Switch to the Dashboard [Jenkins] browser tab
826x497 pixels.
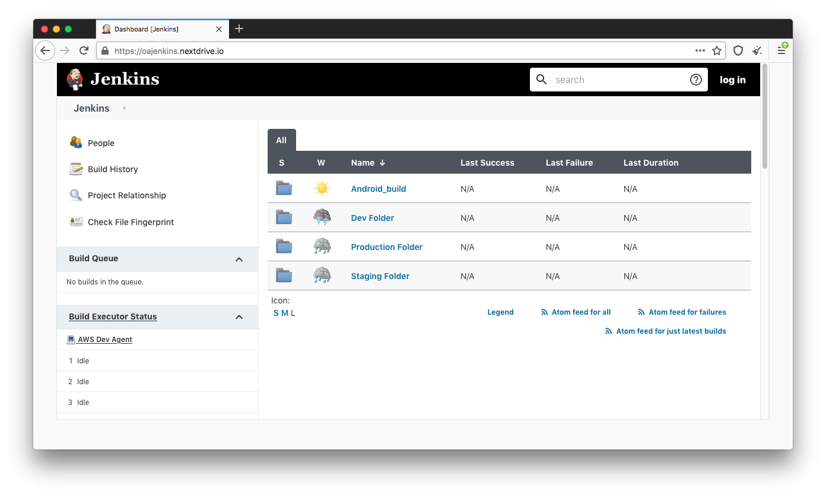point(161,29)
